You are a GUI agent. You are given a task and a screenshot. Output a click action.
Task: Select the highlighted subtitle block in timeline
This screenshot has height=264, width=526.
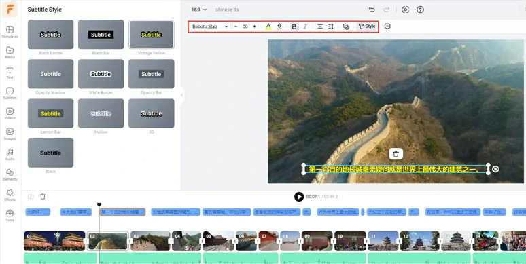click(x=122, y=212)
